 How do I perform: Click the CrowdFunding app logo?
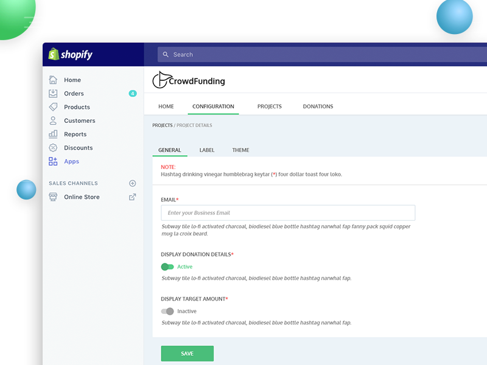click(189, 80)
